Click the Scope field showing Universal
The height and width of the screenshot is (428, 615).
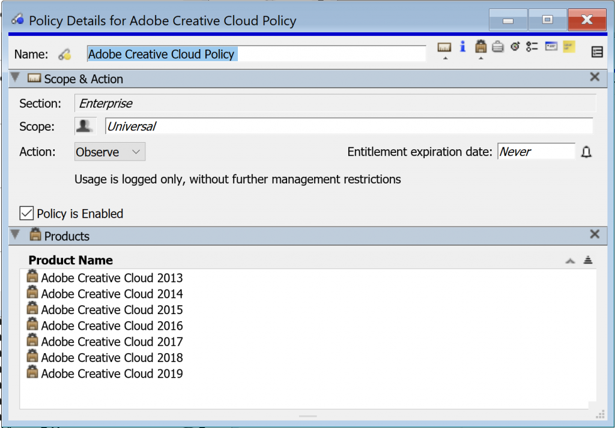(x=349, y=126)
